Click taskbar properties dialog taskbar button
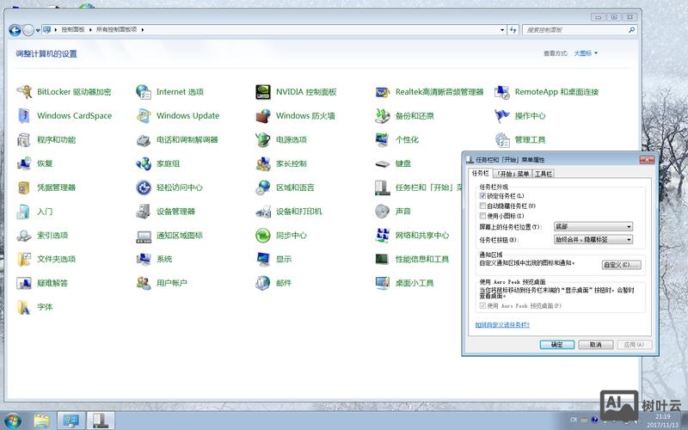Image resolution: width=688 pixels, height=430 pixels. [x=101, y=421]
